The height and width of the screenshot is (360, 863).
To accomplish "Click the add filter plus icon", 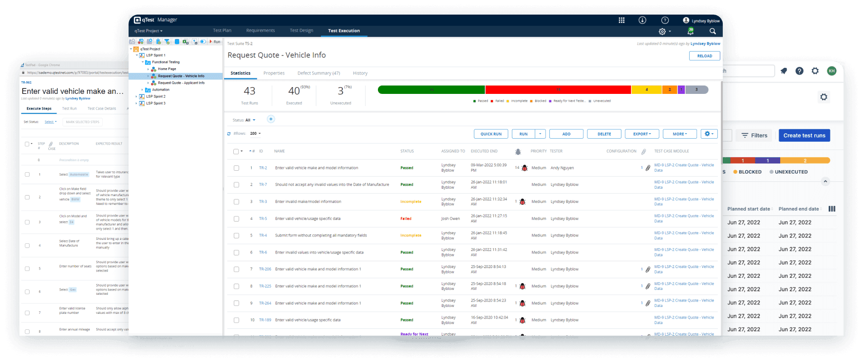I will point(271,119).
